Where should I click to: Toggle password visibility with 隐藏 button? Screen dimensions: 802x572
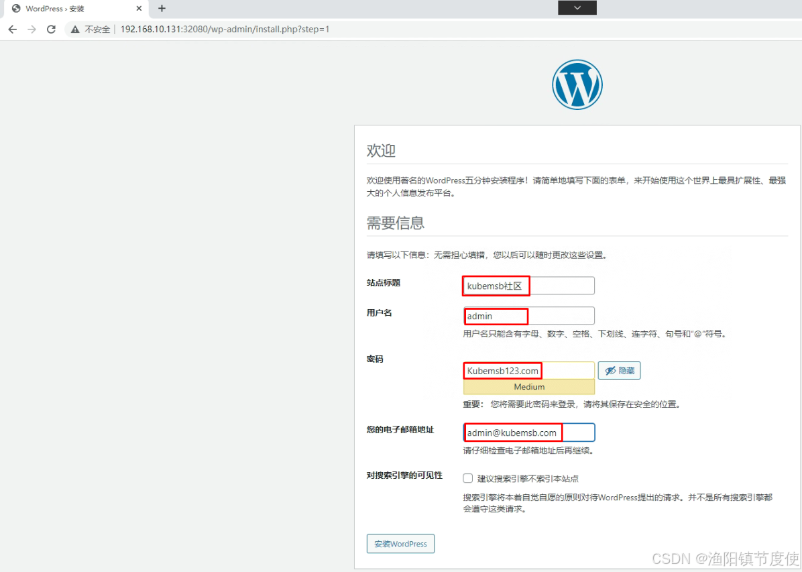[x=619, y=370]
